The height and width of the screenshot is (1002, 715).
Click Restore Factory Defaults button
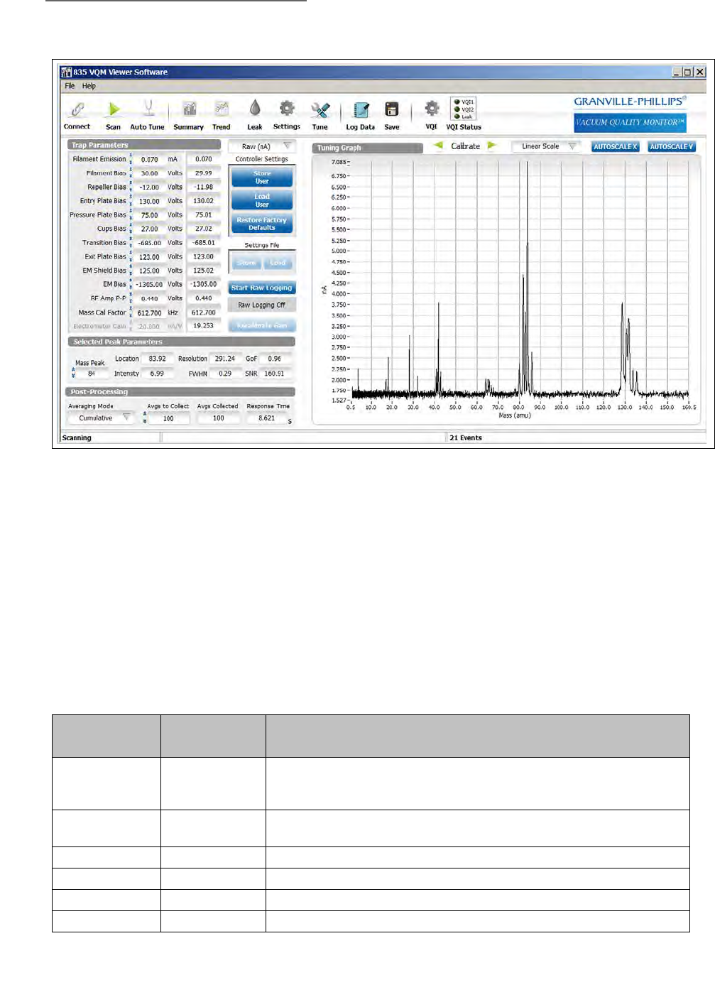pos(262,224)
